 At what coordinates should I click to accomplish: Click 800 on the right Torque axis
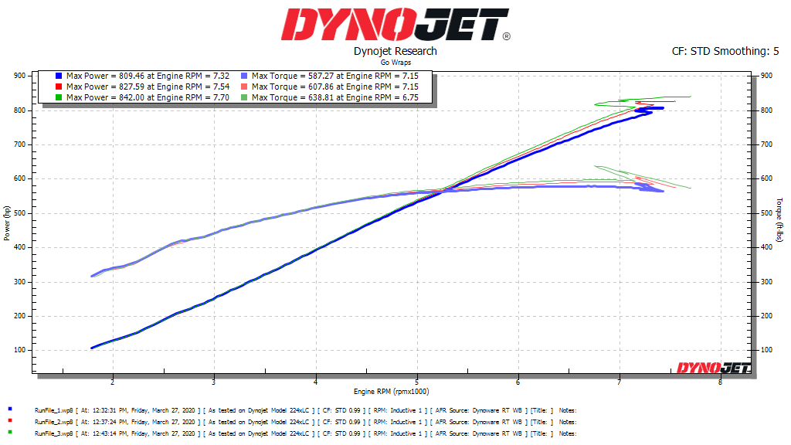(766, 110)
